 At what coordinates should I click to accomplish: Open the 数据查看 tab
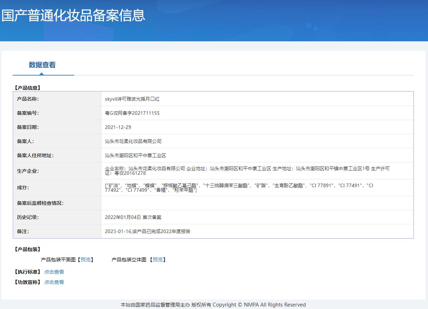pos(42,65)
